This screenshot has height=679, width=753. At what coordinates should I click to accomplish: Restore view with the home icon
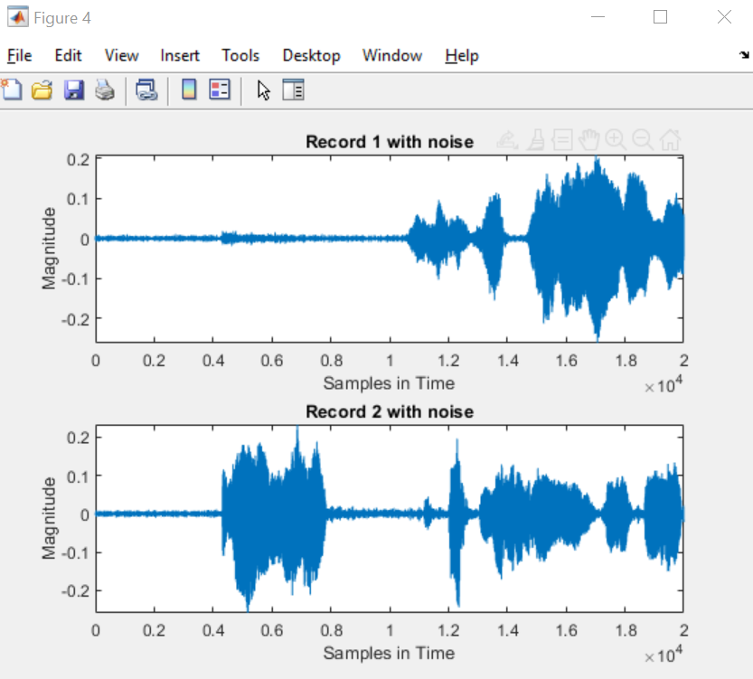pos(671,140)
